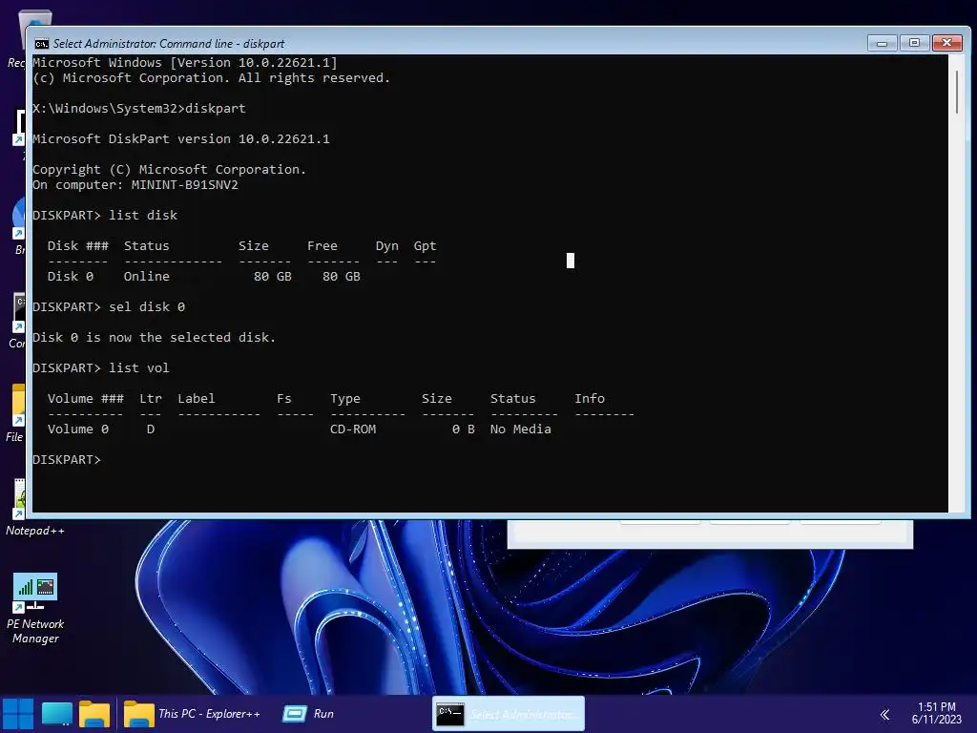Click the 'list disk' command text
977x733 pixels.
pos(143,215)
